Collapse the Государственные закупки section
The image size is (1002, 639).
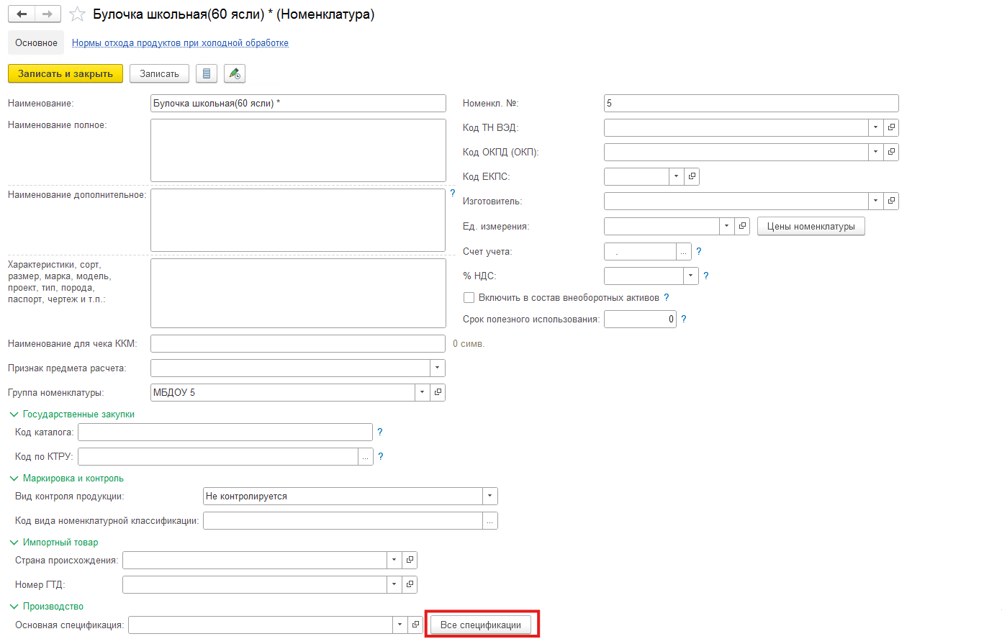point(14,414)
